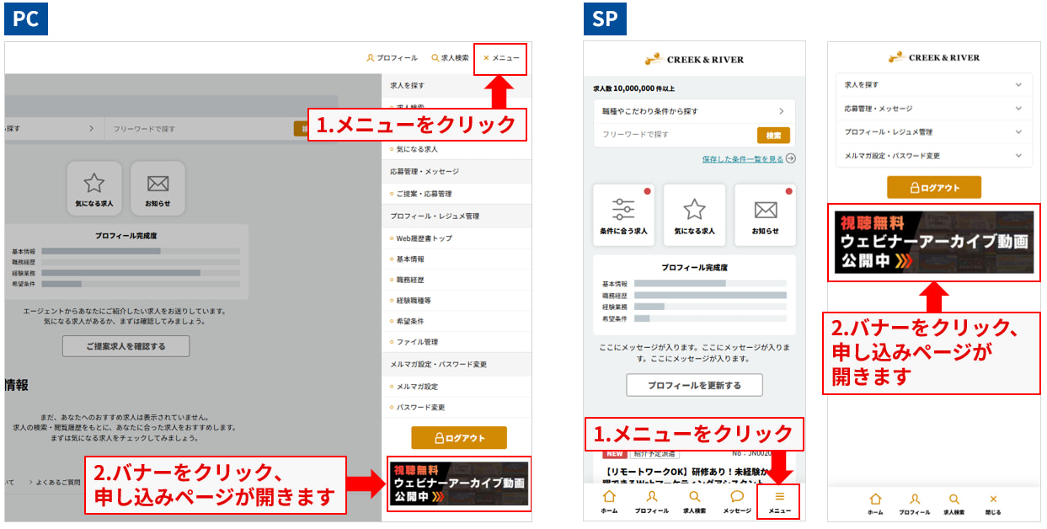Screen dimensions: 1047x529
Task: Open メルマガ設定 item in PC side menu
Action: tap(456, 387)
